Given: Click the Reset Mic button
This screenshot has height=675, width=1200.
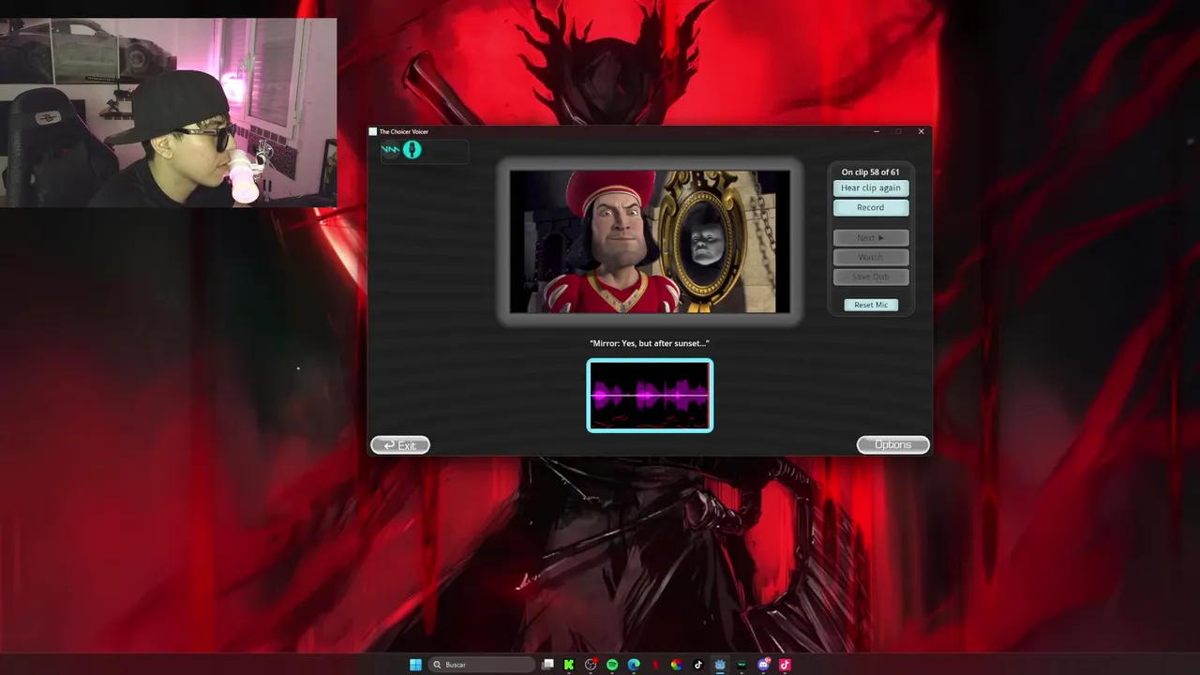Looking at the screenshot, I should 871,305.
